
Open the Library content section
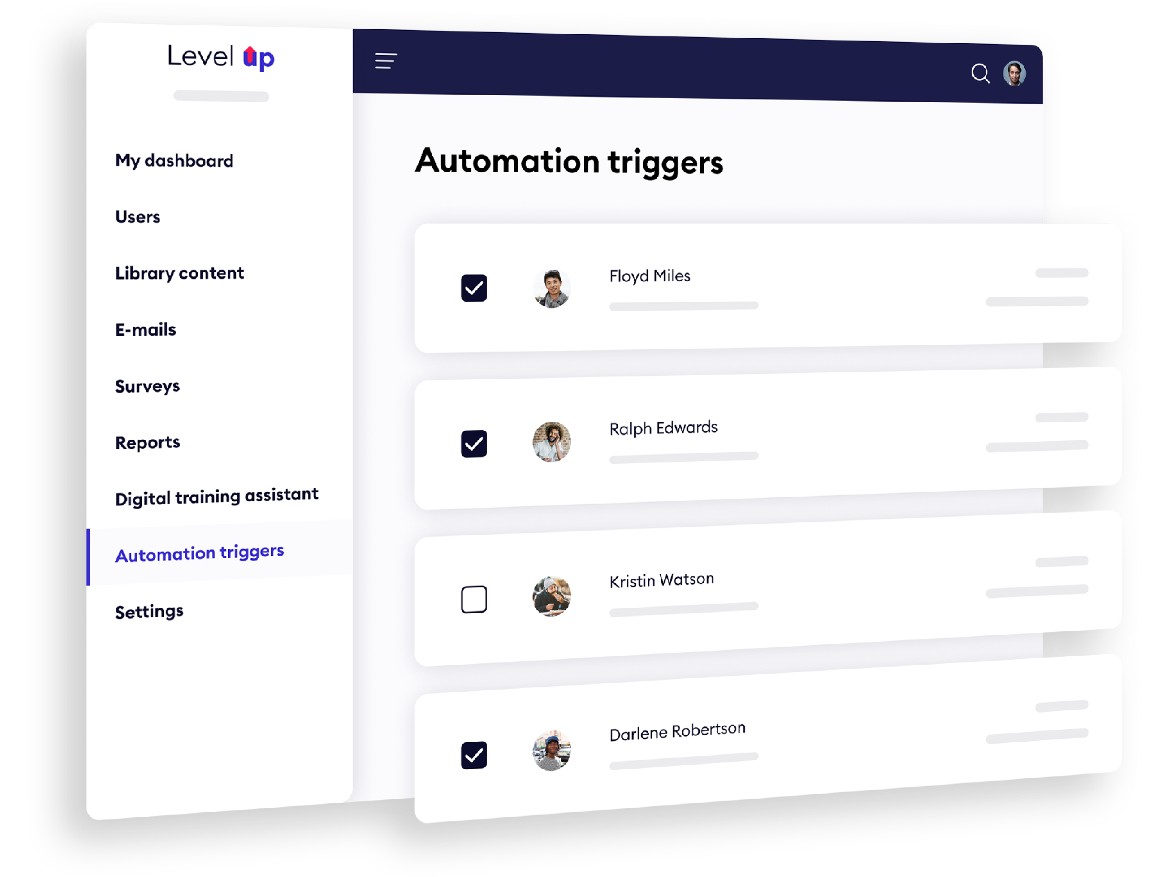click(x=181, y=273)
